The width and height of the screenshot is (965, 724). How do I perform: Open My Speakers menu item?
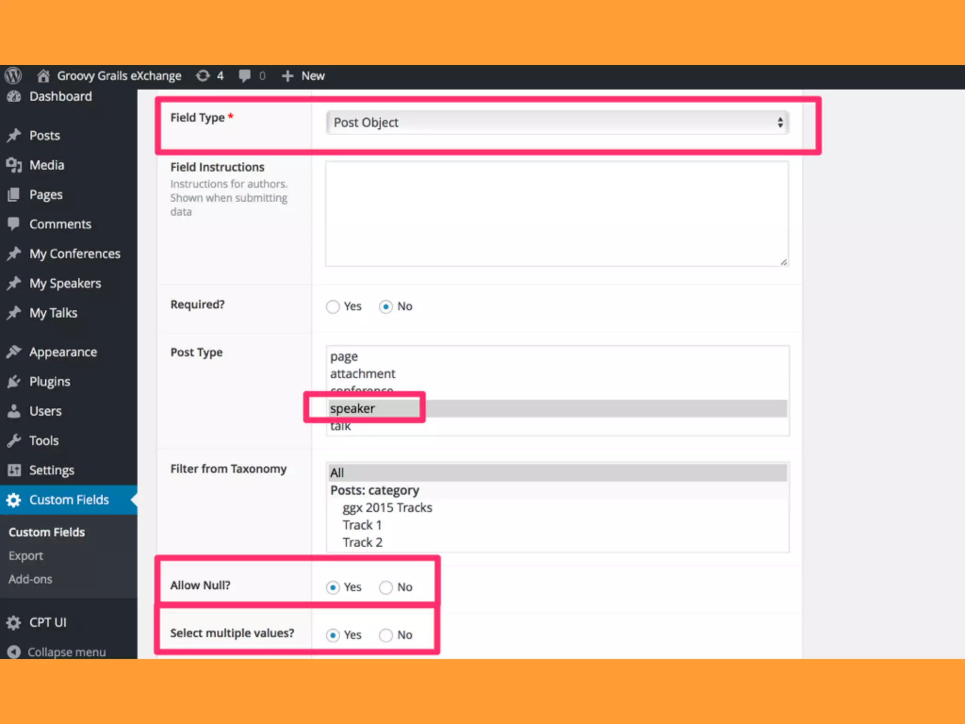pos(65,283)
